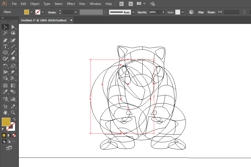
Task: Select the Gradient tool
Action: 13,86
